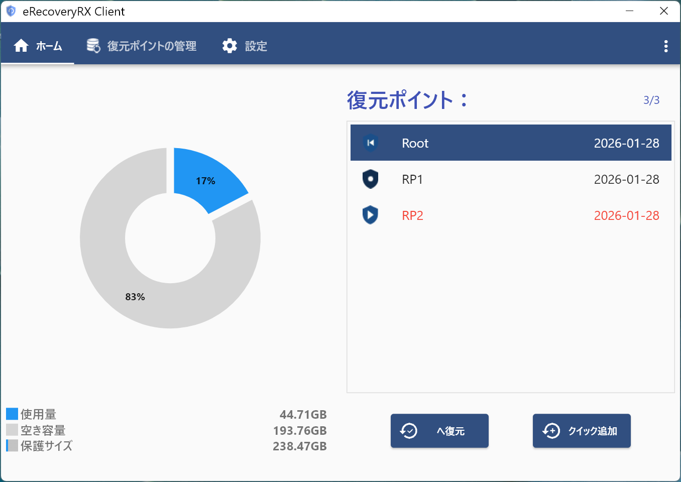The width and height of the screenshot is (681, 482).
Task: Click the restore point management database icon
Action: 93,46
